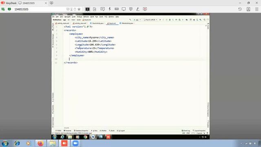Open AnyDesk session history clock icon
This screenshot has height=147, width=261.
tap(240, 9)
